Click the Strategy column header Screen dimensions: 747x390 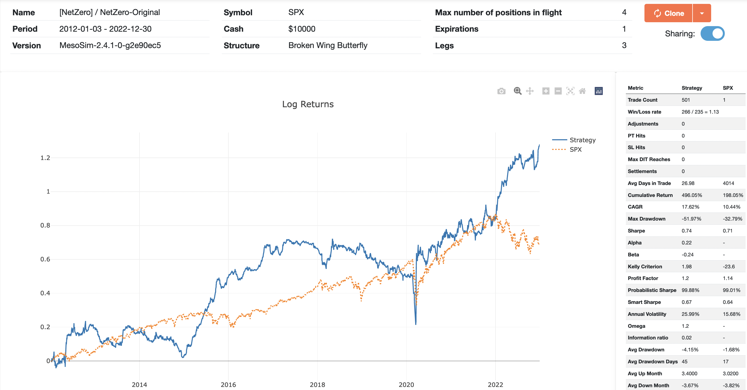[692, 88]
